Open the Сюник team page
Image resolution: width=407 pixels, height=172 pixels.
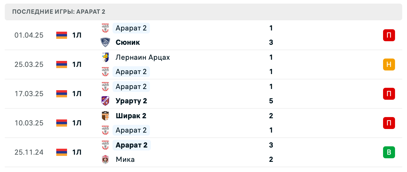click(127, 42)
